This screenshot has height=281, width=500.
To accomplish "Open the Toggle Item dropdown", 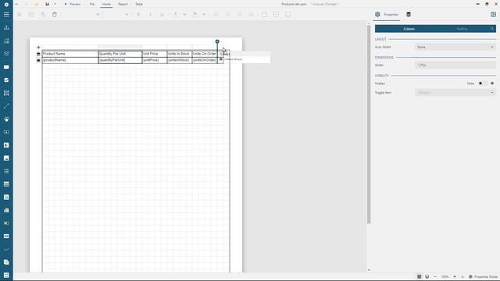I will click(455, 93).
